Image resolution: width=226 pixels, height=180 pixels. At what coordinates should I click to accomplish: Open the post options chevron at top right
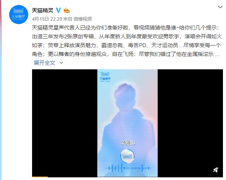pyautogui.click(x=220, y=7)
